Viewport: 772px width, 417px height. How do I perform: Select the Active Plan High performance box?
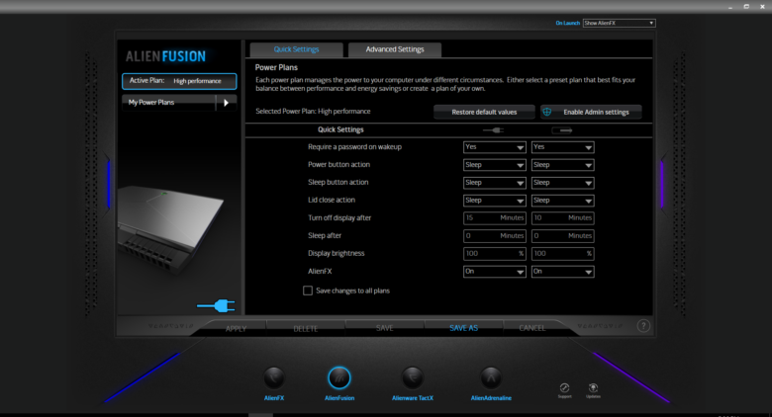179,81
